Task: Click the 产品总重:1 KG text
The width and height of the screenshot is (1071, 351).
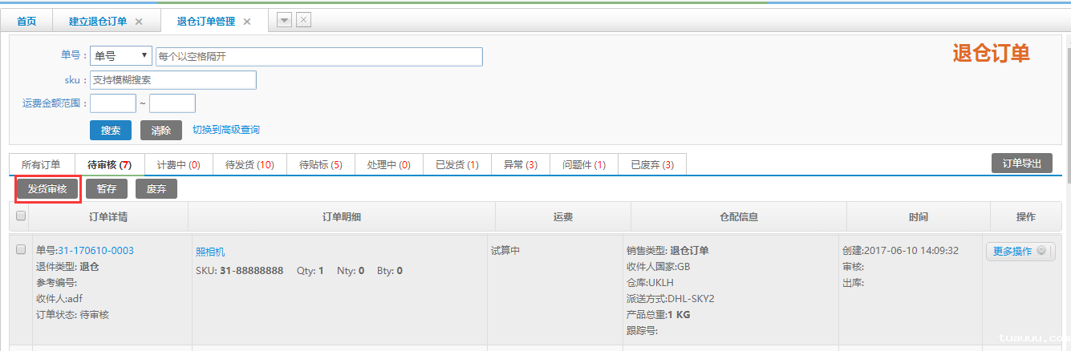Action: [658, 315]
